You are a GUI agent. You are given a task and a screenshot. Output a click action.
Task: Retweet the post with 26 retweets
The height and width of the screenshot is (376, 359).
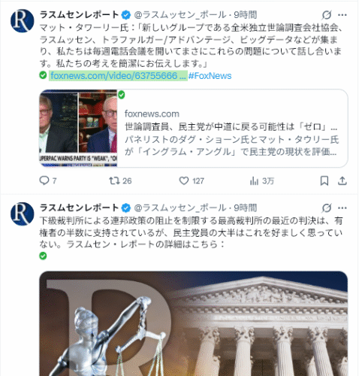pyautogui.click(x=120, y=180)
